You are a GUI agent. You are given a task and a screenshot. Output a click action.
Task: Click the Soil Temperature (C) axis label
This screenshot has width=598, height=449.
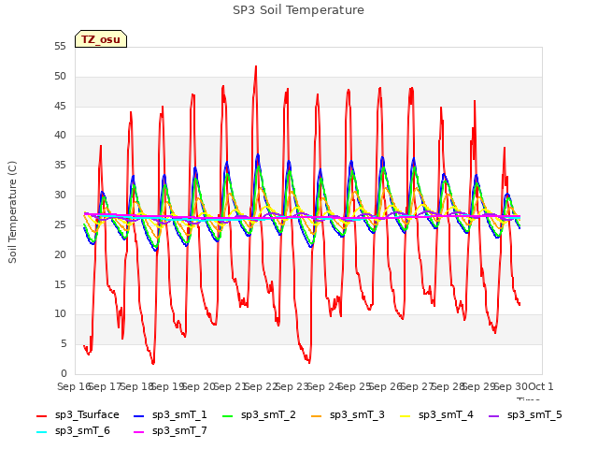12,212
